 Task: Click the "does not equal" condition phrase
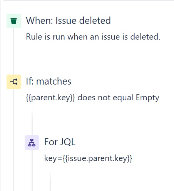pos(105,98)
